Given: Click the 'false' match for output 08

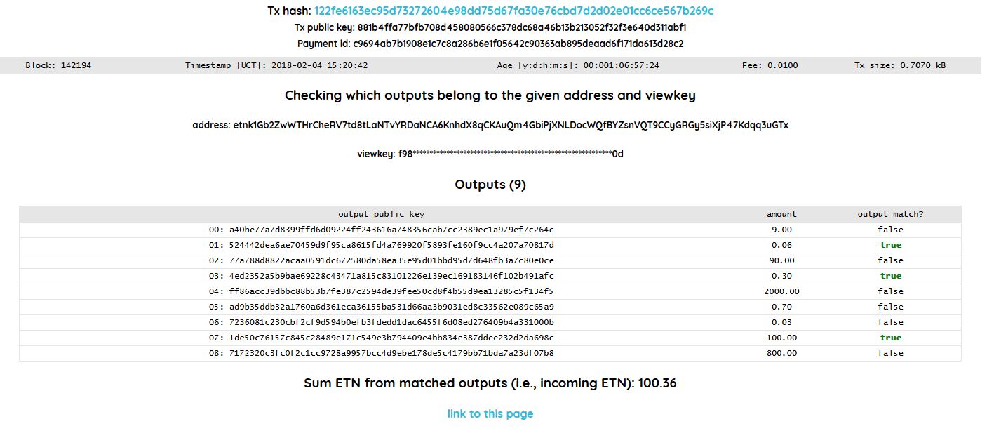Looking at the screenshot, I should 890,353.
